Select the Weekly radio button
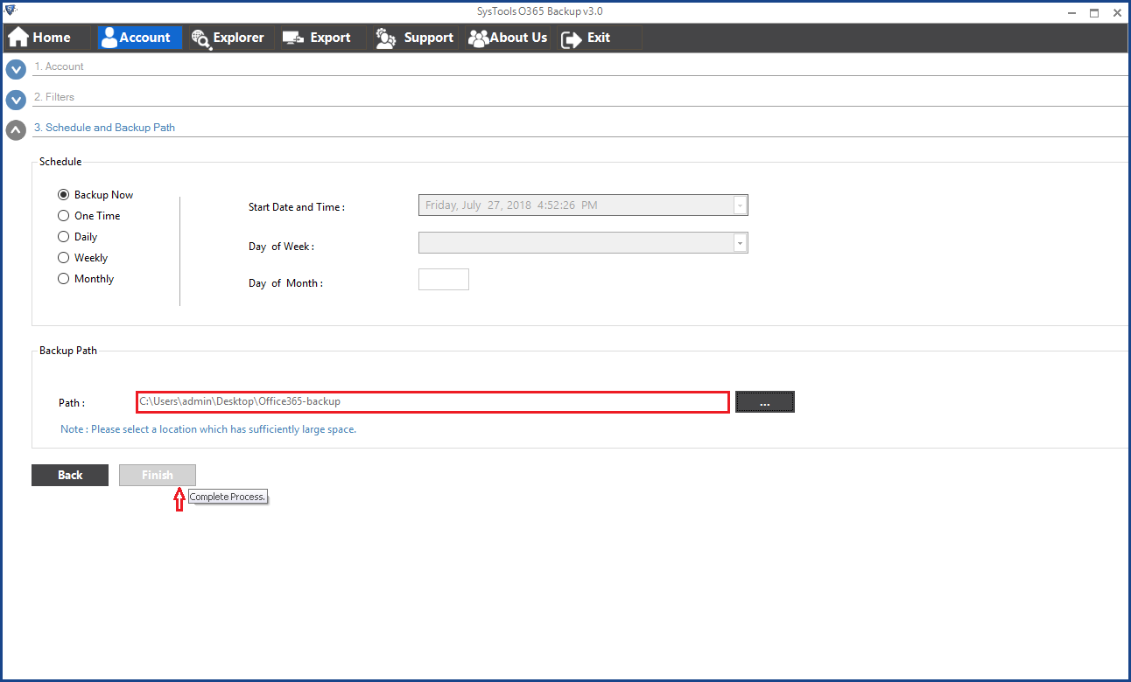This screenshot has width=1131, height=682. [63, 258]
